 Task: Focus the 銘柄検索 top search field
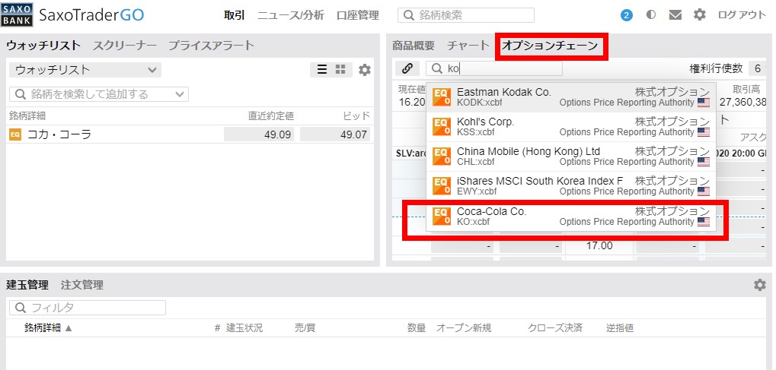point(466,15)
